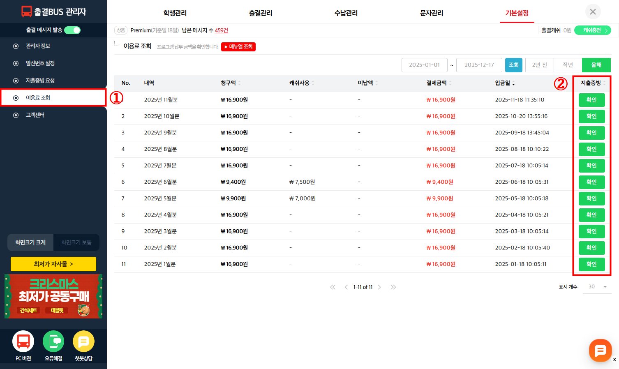Click the red 매뉴얼 조회 button
The image size is (619, 369).
238,47
